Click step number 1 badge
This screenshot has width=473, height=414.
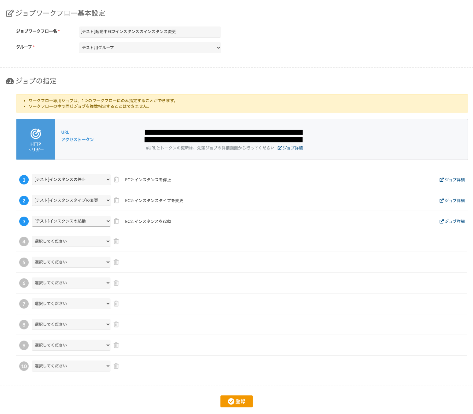pyautogui.click(x=24, y=180)
